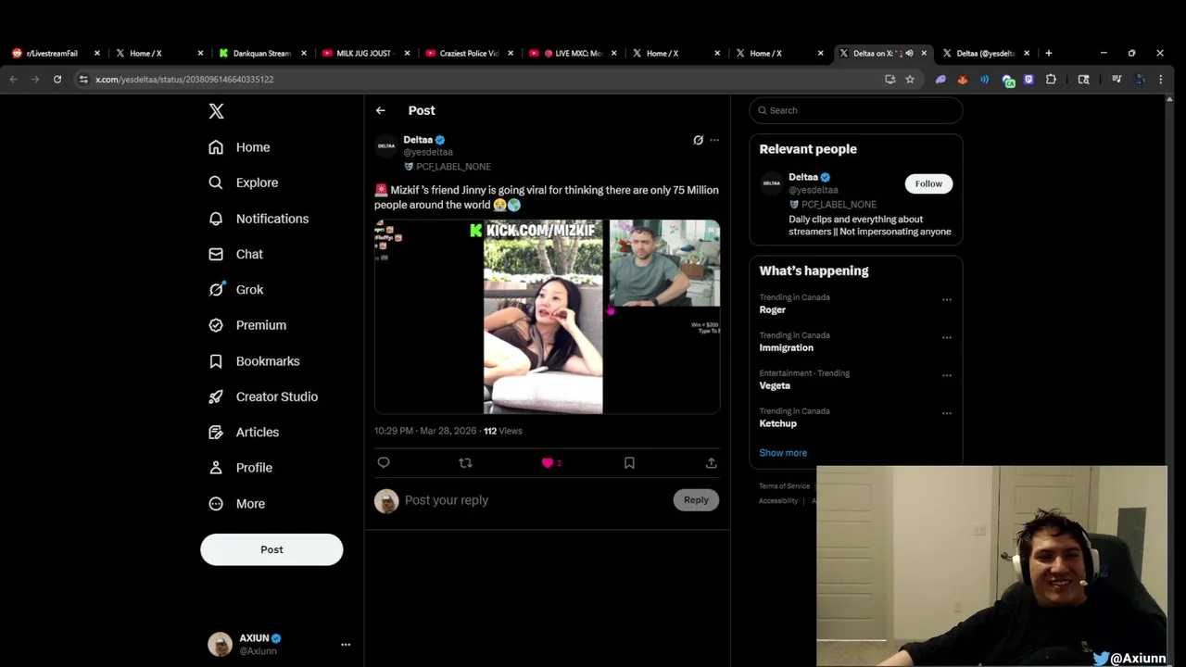Open Creator Studio in the sidebar
This screenshot has width=1186, height=667.
[263, 396]
